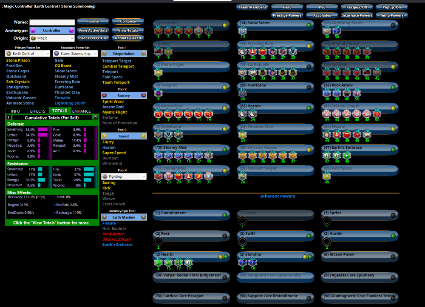Toggle the Snow Storm power indicator
Image resolution: width=425 pixels, height=307 pixels.
pos(309,25)
